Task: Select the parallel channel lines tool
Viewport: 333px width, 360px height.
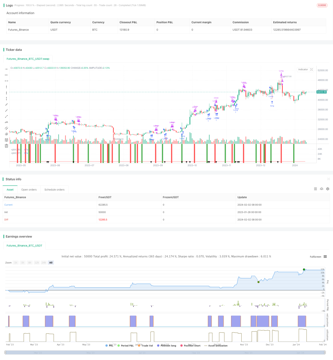Action: [x=6, y=128]
